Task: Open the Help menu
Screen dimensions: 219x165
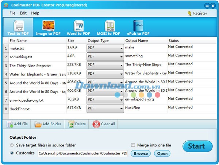Action: pos(35,13)
